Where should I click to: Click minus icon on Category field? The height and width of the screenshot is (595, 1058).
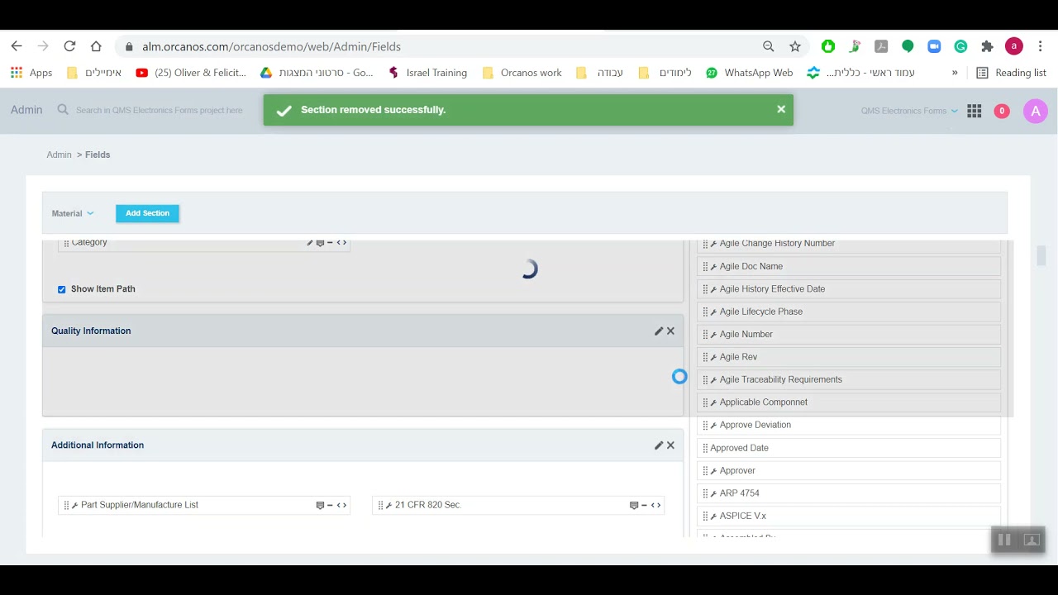(x=330, y=242)
